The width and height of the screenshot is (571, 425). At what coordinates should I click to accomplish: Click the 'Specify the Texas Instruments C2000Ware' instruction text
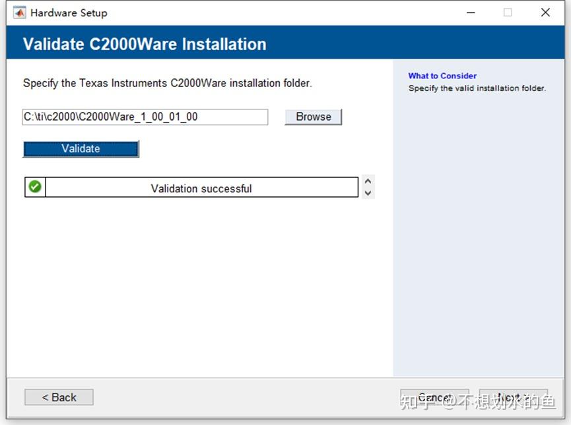point(168,83)
